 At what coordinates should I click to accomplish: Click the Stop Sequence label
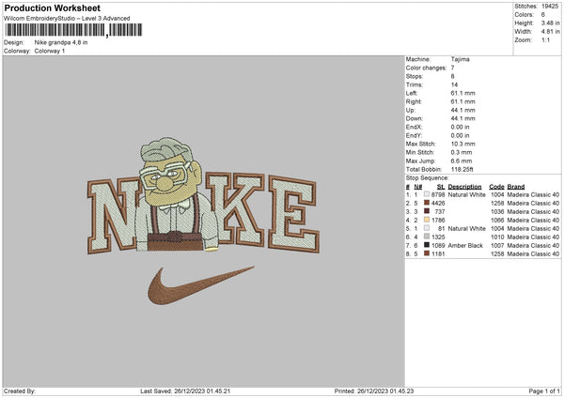pos(428,177)
